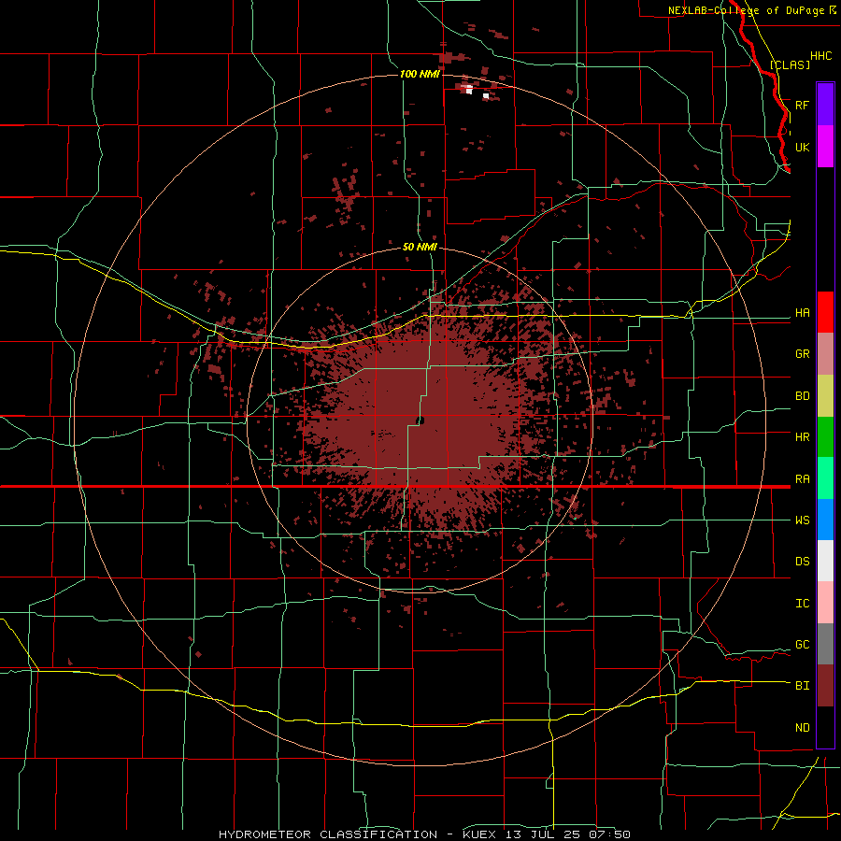841x841 pixels.
Task: Click the BD yellow legend swatch
Action: [x=825, y=396]
